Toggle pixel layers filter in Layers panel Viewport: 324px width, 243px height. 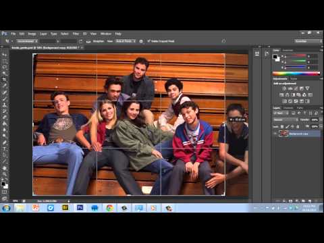(294, 113)
